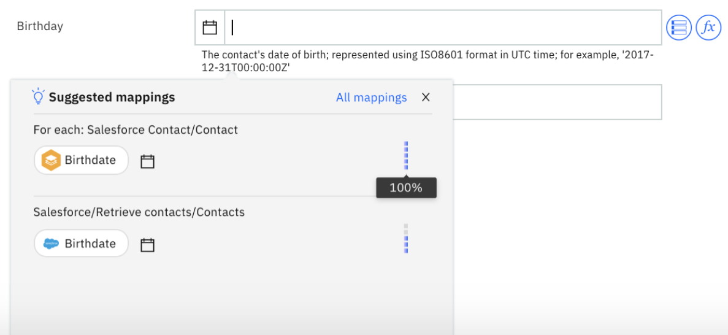Open the All mappings link
This screenshot has height=335, width=728.
[371, 98]
